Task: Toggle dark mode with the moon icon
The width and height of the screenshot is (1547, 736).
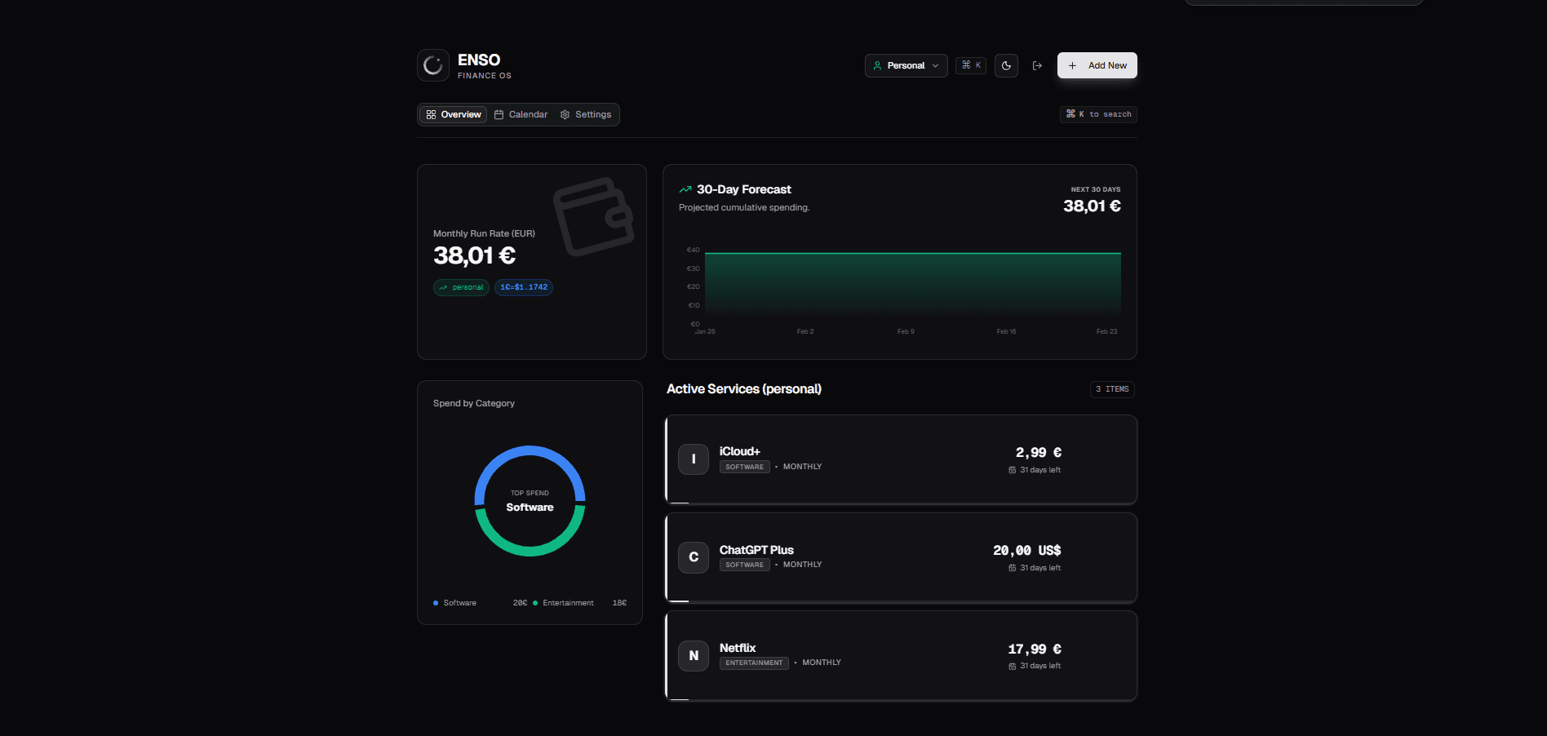Action: coord(1005,65)
